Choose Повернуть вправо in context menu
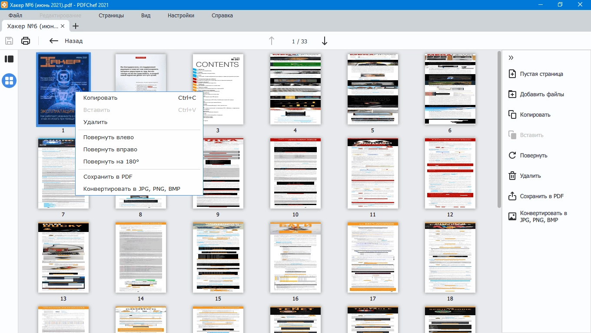Viewport: 591px width, 333px height. coord(139,149)
